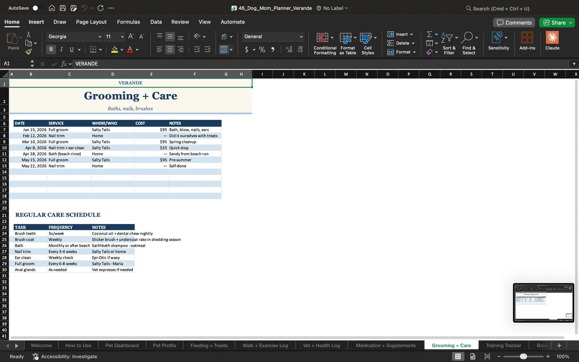Viewport: 579px width, 362px height.
Task: Increase decimal places
Action: [289, 49]
